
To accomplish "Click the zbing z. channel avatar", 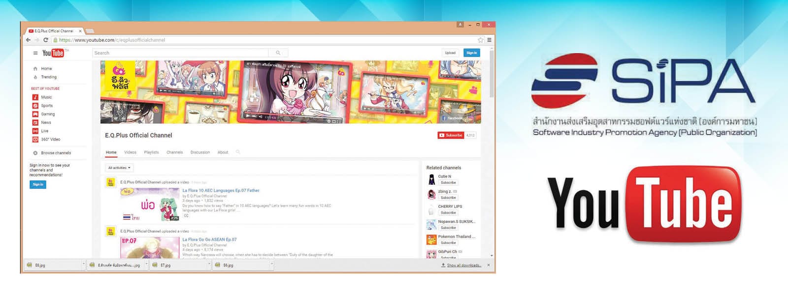I will (431, 195).
